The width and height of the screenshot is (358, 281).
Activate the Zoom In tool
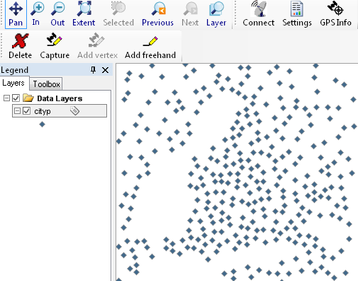pos(37,14)
